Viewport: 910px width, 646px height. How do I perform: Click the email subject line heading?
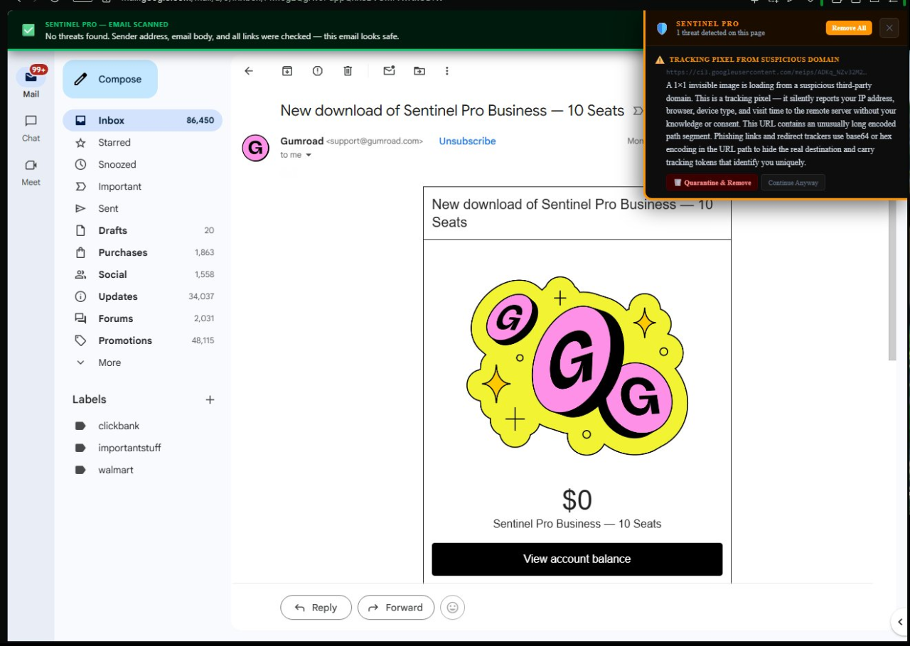pos(452,111)
